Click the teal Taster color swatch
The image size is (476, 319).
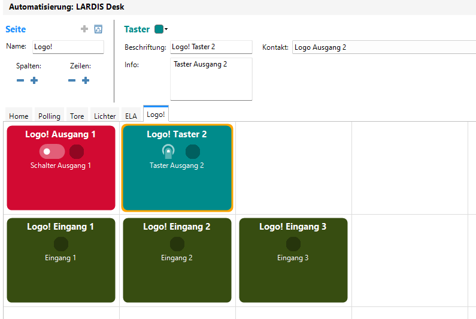click(x=159, y=29)
